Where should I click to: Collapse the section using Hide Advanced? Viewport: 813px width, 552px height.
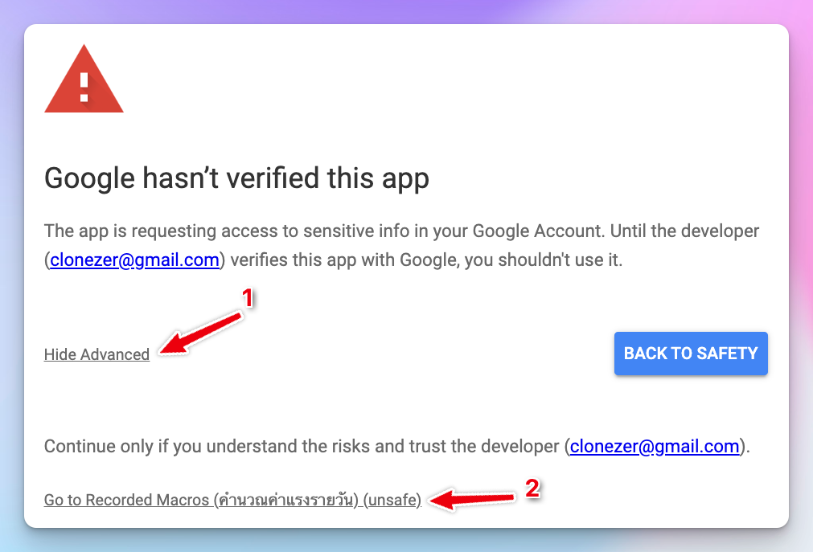(x=96, y=354)
